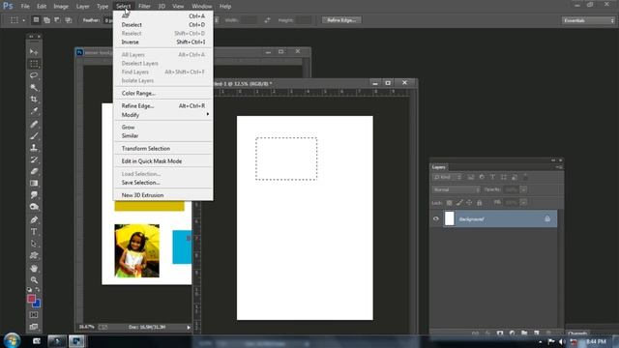This screenshot has width=619, height=348.
Task: Select the Lasso tool
Action: 34,75
